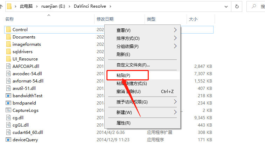Click the Documents folder icon

click(8, 37)
